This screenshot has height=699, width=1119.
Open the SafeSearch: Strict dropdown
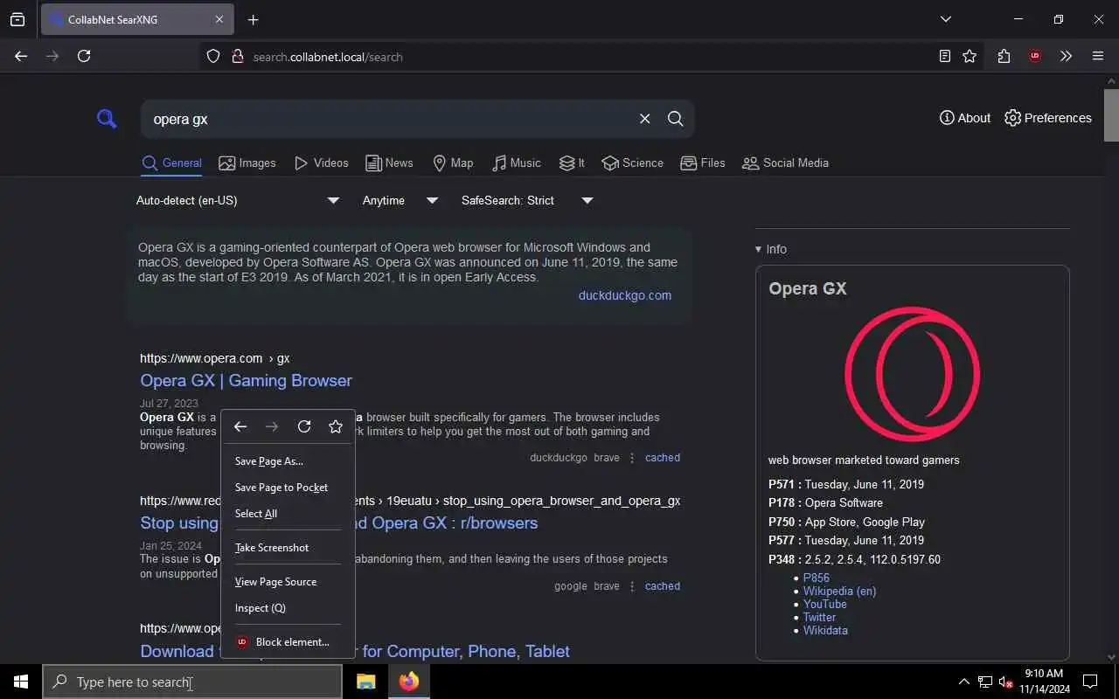point(527,200)
